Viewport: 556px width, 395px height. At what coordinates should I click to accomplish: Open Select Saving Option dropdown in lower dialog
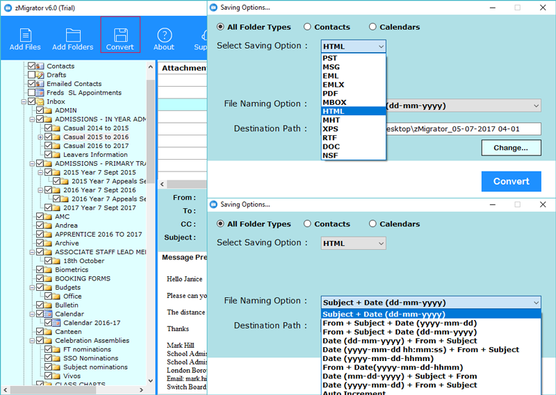point(353,244)
